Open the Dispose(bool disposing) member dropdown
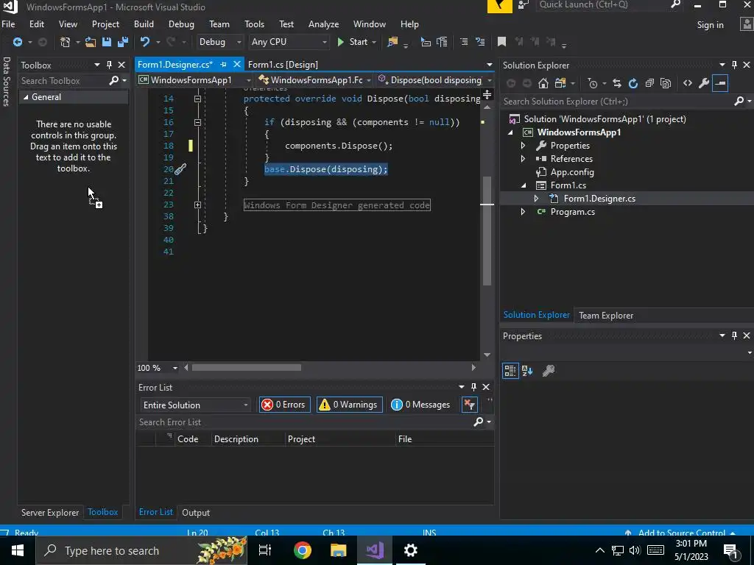 435,80
